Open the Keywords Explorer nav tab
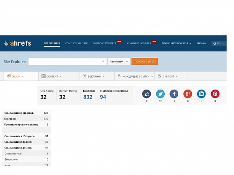234x175 pixels. (139, 43)
